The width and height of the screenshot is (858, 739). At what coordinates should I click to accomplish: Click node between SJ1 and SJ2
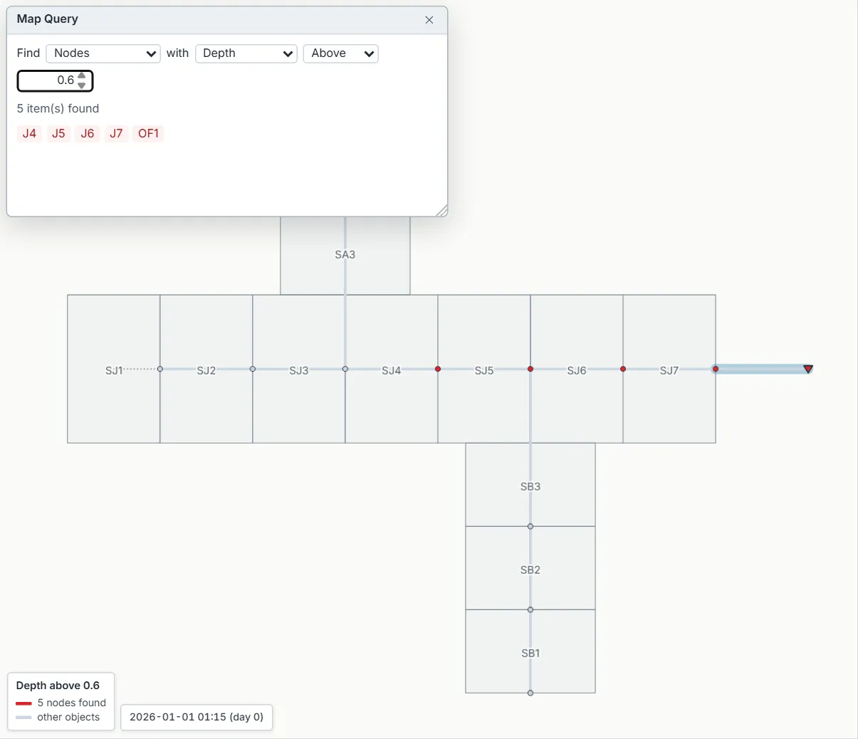tap(160, 369)
